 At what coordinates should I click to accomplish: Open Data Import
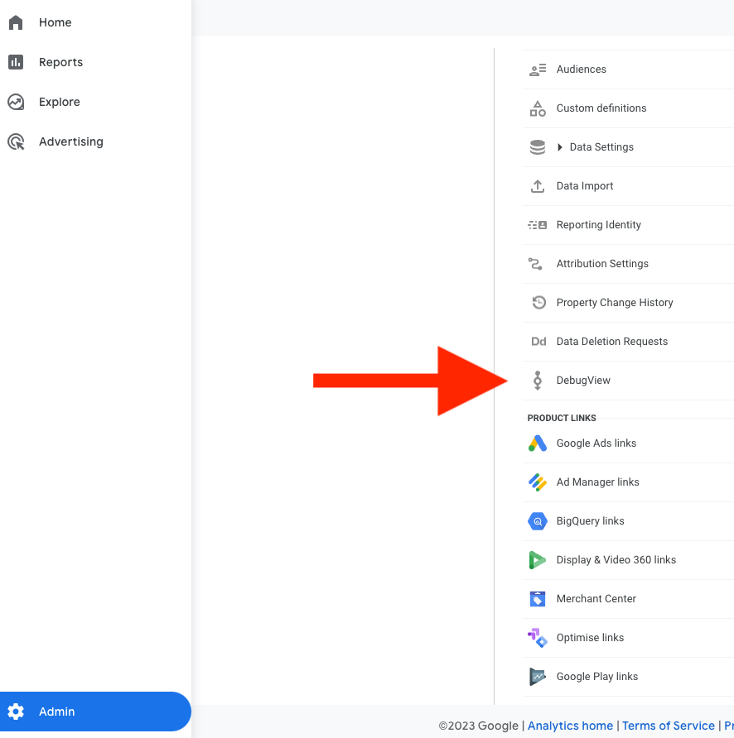[x=585, y=186]
